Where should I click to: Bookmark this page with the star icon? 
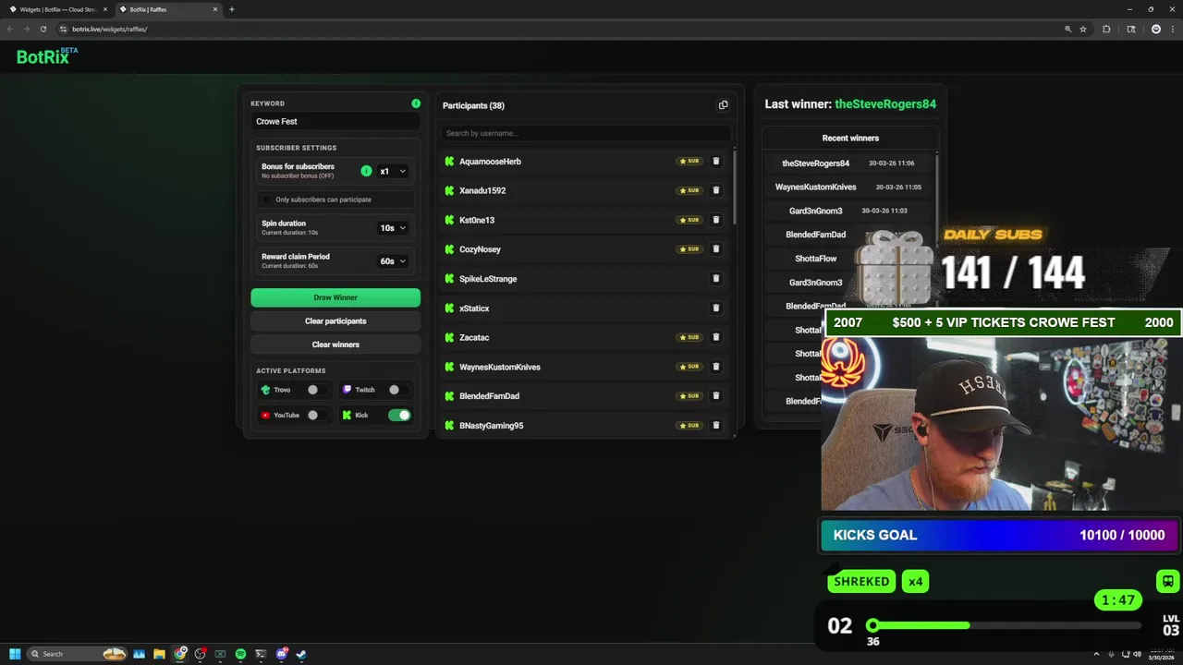[1083, 29]
